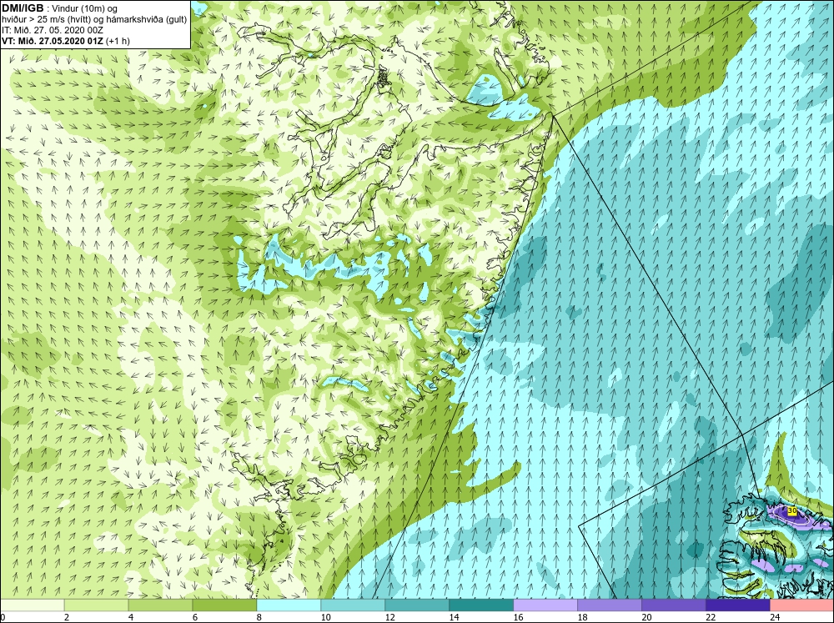This screenshot has width=834, height=623.
Task: Click the '(+1 h)' forecast offset text
Action: coord(118,41)
